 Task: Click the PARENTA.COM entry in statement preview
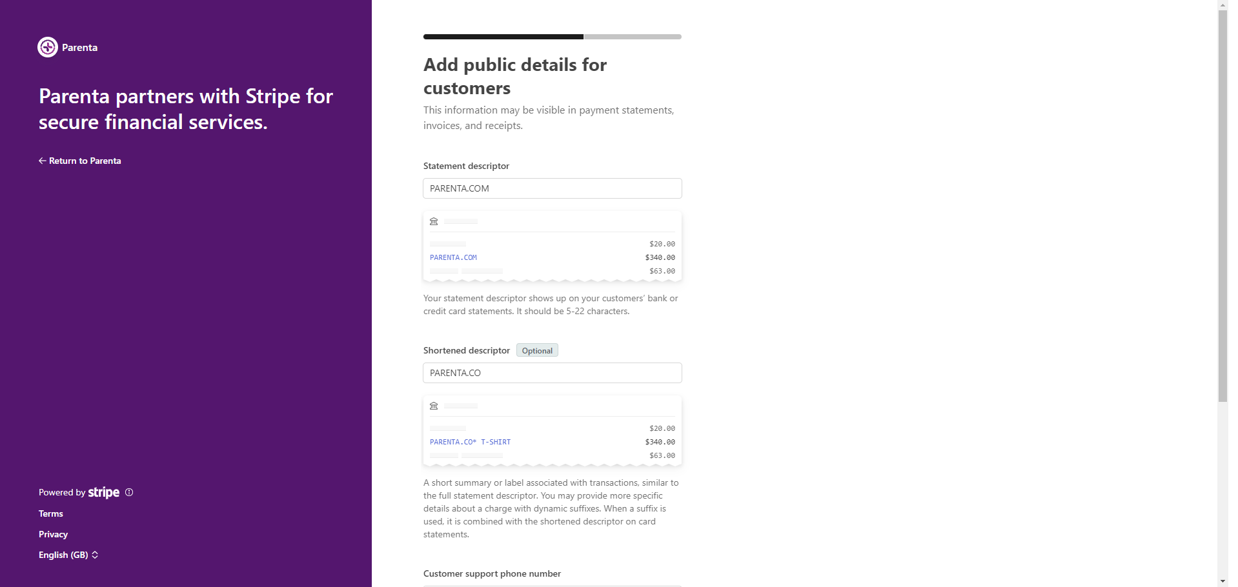click(x=453, y=257)
